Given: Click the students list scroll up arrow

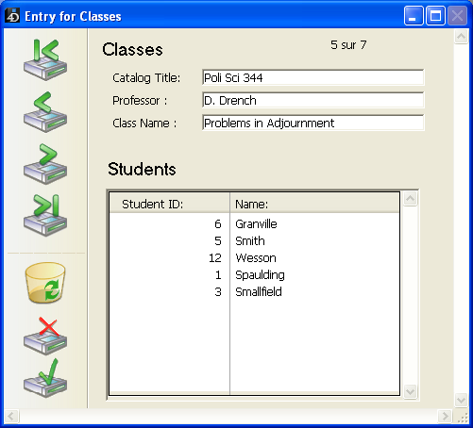Looking at the screenshot, I should 410,199.
